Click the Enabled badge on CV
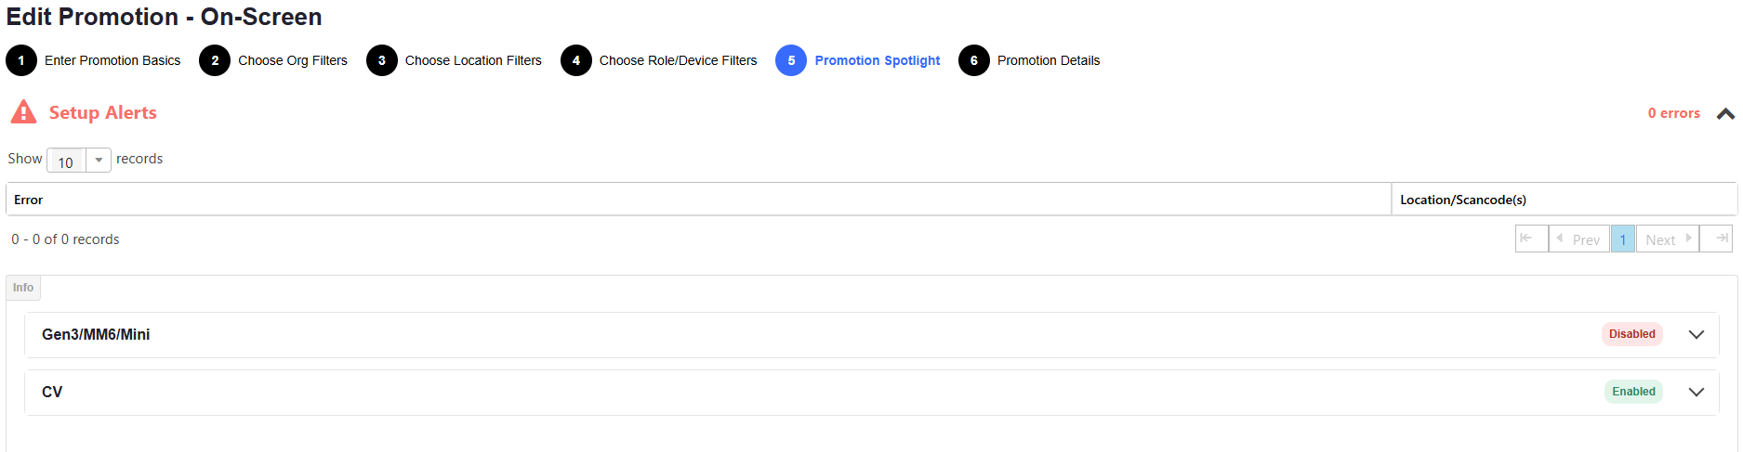 [x=1633, y=392]
